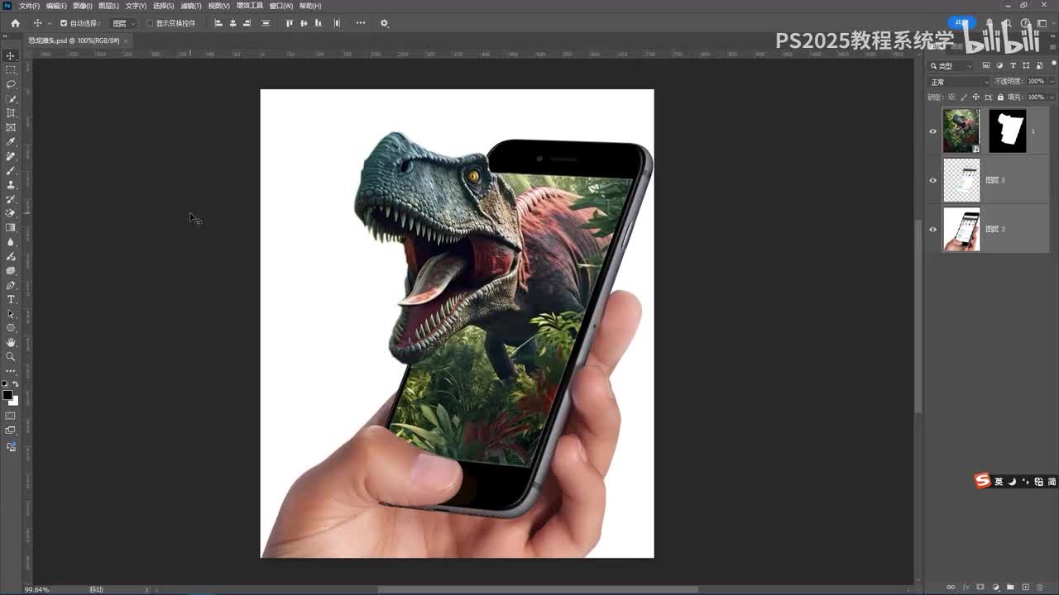Select the 图层 2 layer thumbnail
The height and width of the screenshot is (595, 1059).
(961, 229)
